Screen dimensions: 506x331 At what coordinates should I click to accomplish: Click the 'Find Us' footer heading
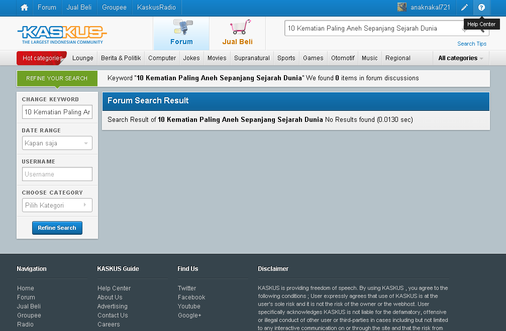pos(188,268)
